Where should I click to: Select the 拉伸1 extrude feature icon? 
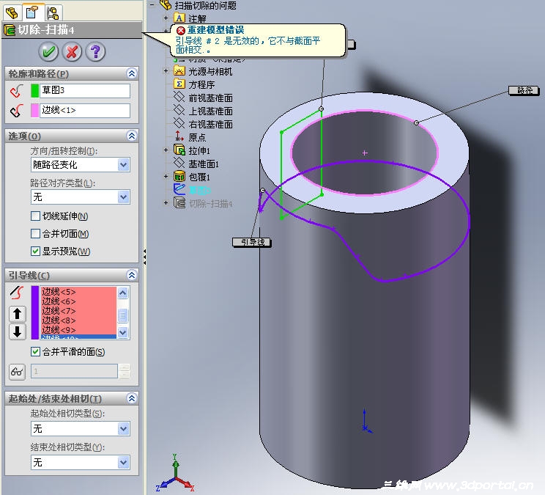point(179,150)
